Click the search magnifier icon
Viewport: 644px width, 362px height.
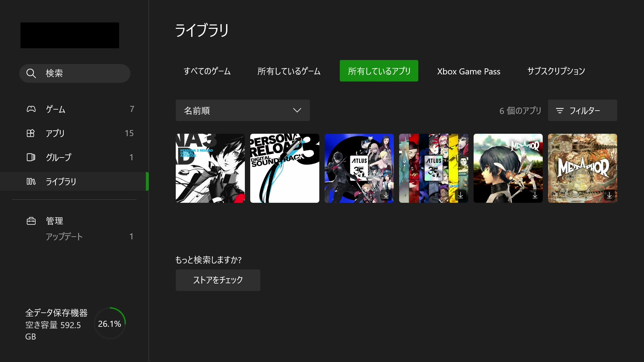point(31,73)
